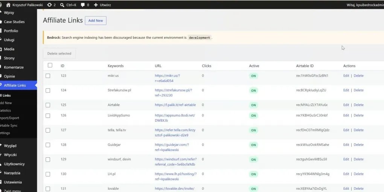Open the appsumo.8odi.net URL link
The width and height of the screenshot is (384, 192).
pos(175,118)
